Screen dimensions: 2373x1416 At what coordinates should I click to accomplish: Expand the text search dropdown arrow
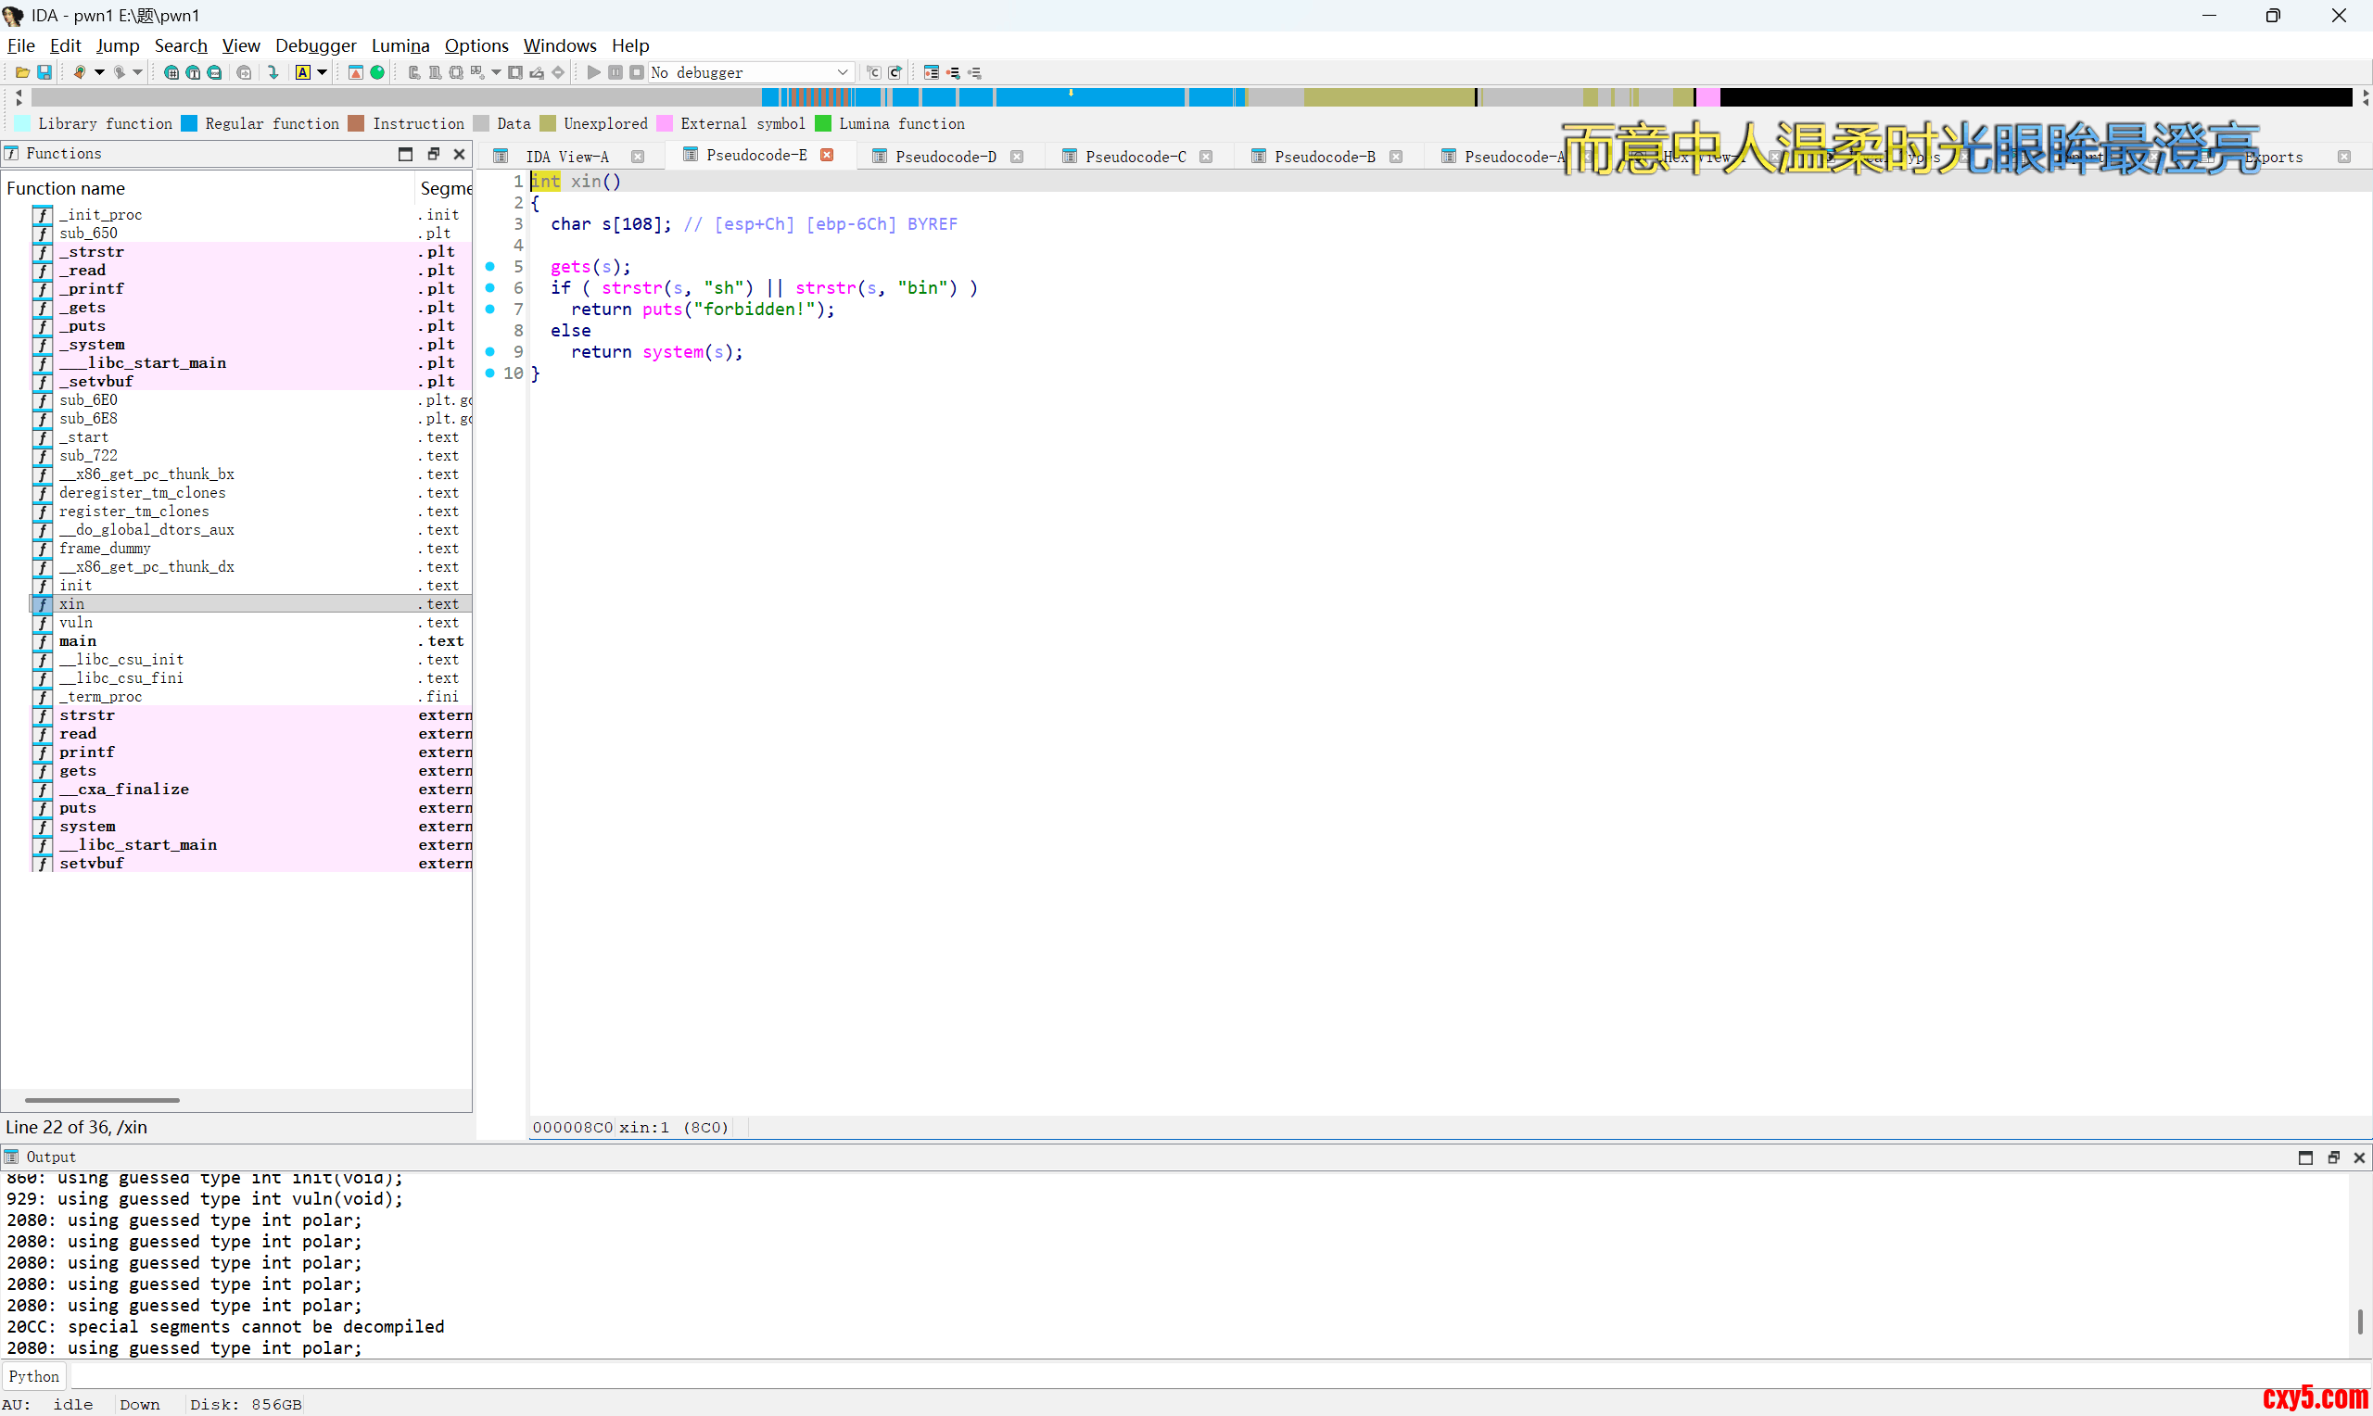click(x=323, y=72)
